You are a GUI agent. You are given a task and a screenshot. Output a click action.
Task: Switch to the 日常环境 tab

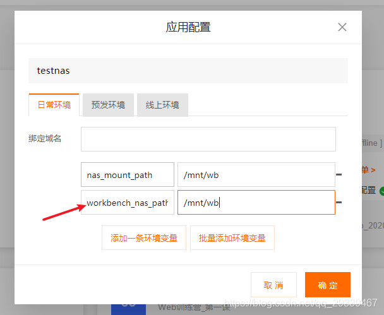(x=54, y=105)
